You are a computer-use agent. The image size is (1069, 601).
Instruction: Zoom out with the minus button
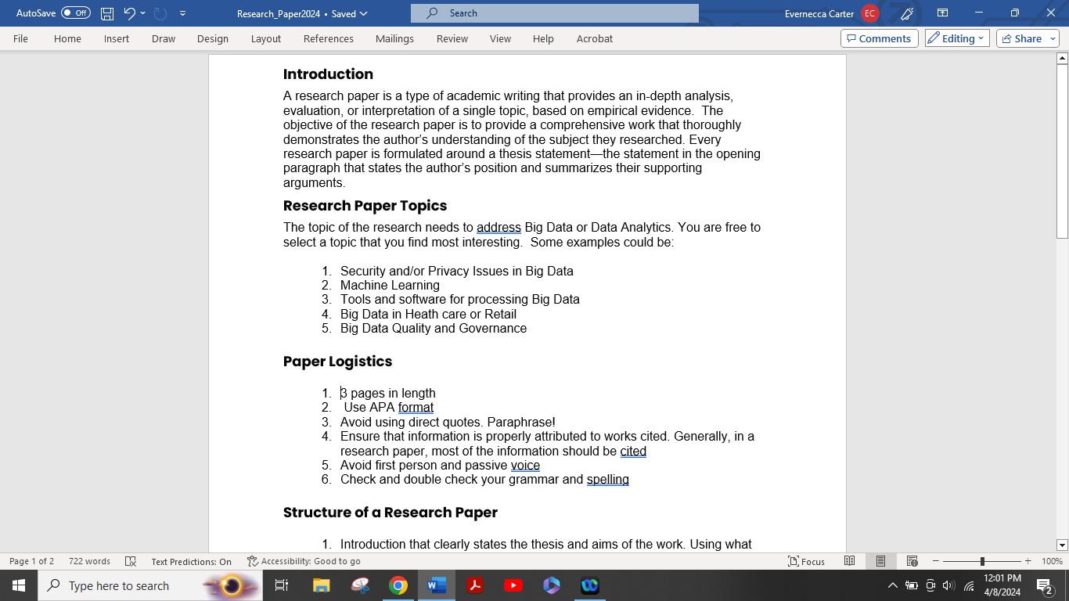click(x=935, y=561)
